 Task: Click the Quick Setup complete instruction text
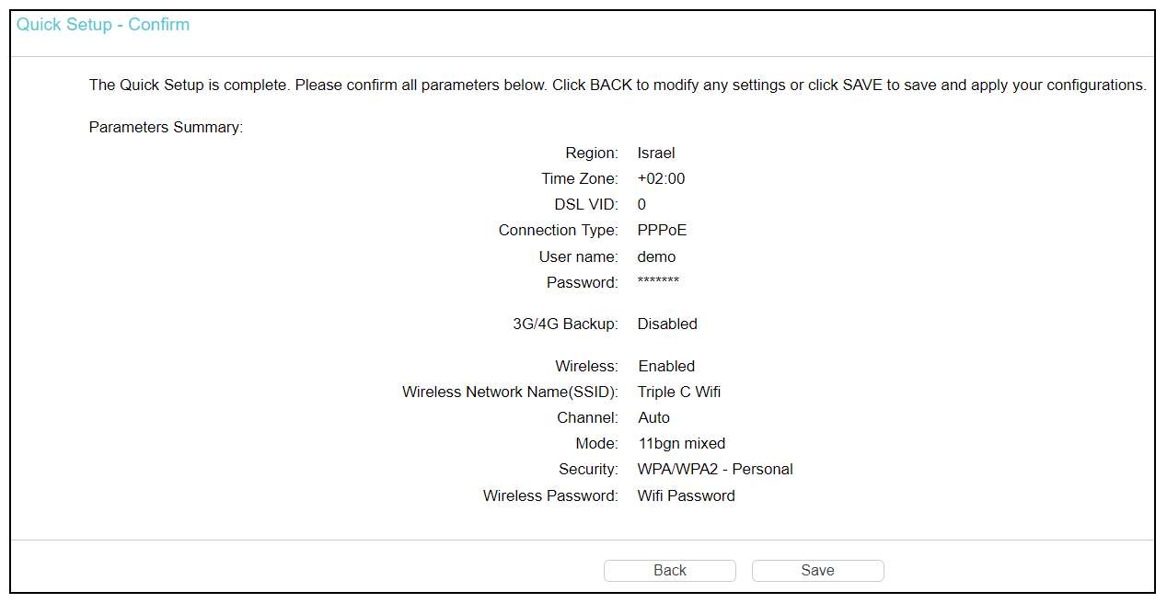(618, 85)
